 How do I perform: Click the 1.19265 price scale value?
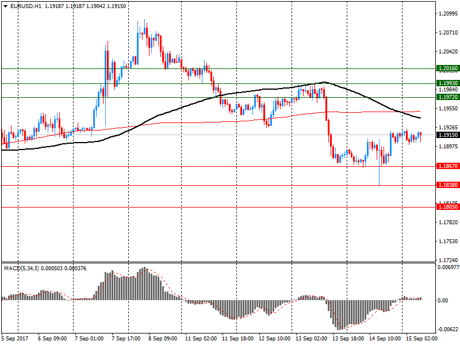pyautogui.click(x=448, y=128)
